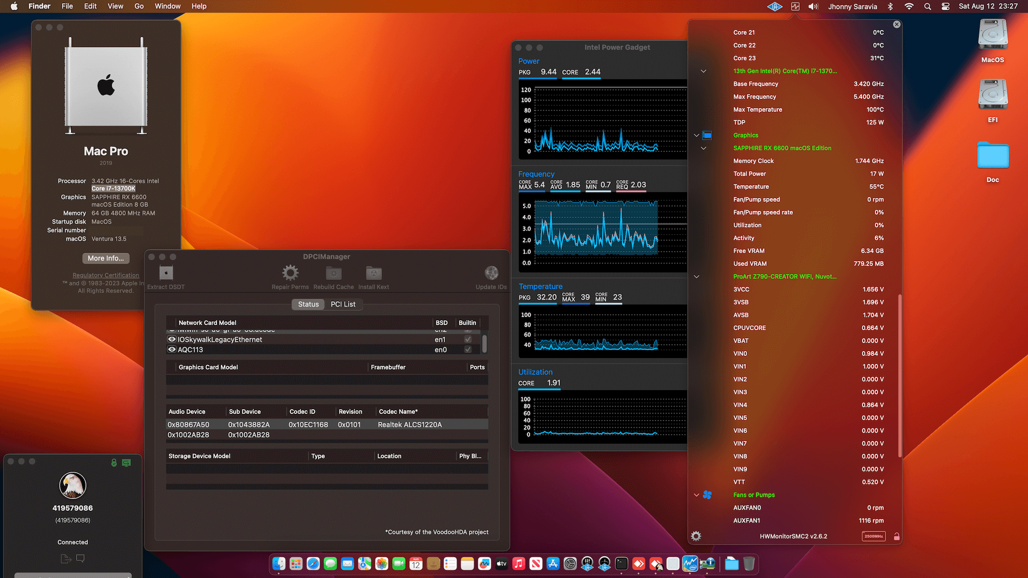Viewport: 1028px width, 578px height.
Task: Select audio device row 0x1002AB28
Action: click(x=327, y=435)
